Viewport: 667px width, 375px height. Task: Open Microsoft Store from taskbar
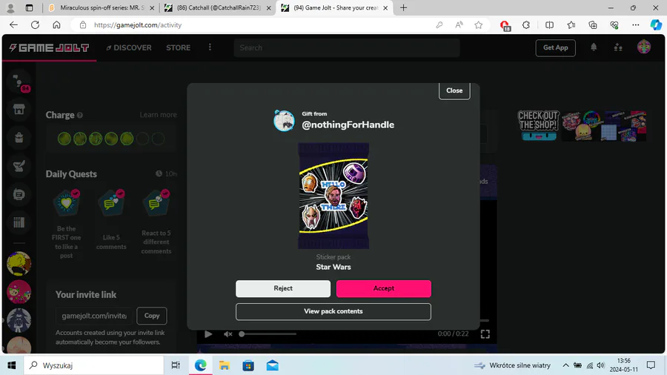[248, 365]
